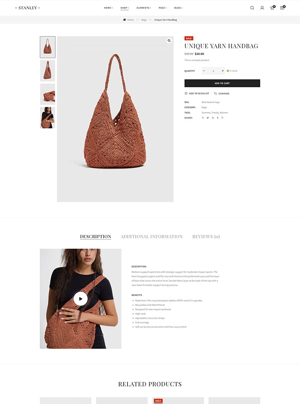
Task: Decrease quantity with minus button
Action: [x=204, y=71]
